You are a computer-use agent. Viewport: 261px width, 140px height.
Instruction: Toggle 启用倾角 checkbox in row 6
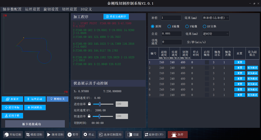tap(207, 89)
